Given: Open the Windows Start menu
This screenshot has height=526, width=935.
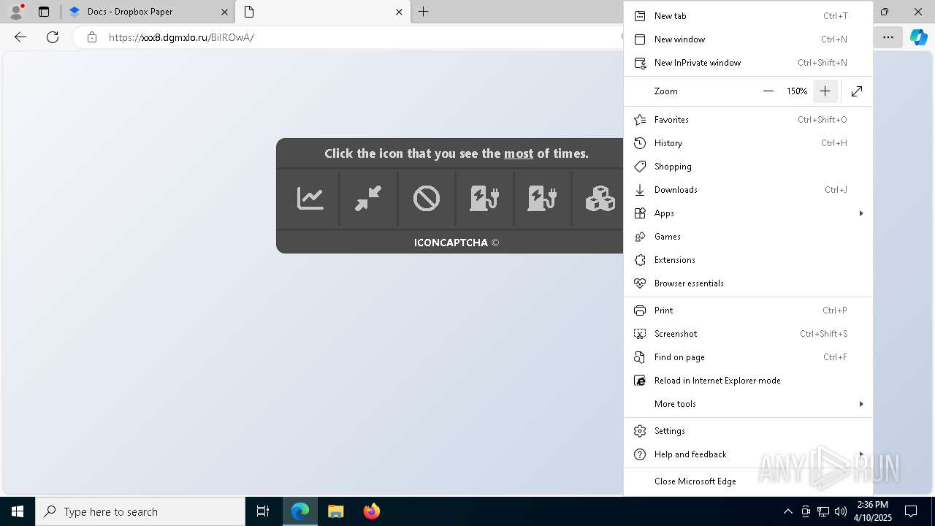Looking at the screenshot, I should [x=18, y=511].
